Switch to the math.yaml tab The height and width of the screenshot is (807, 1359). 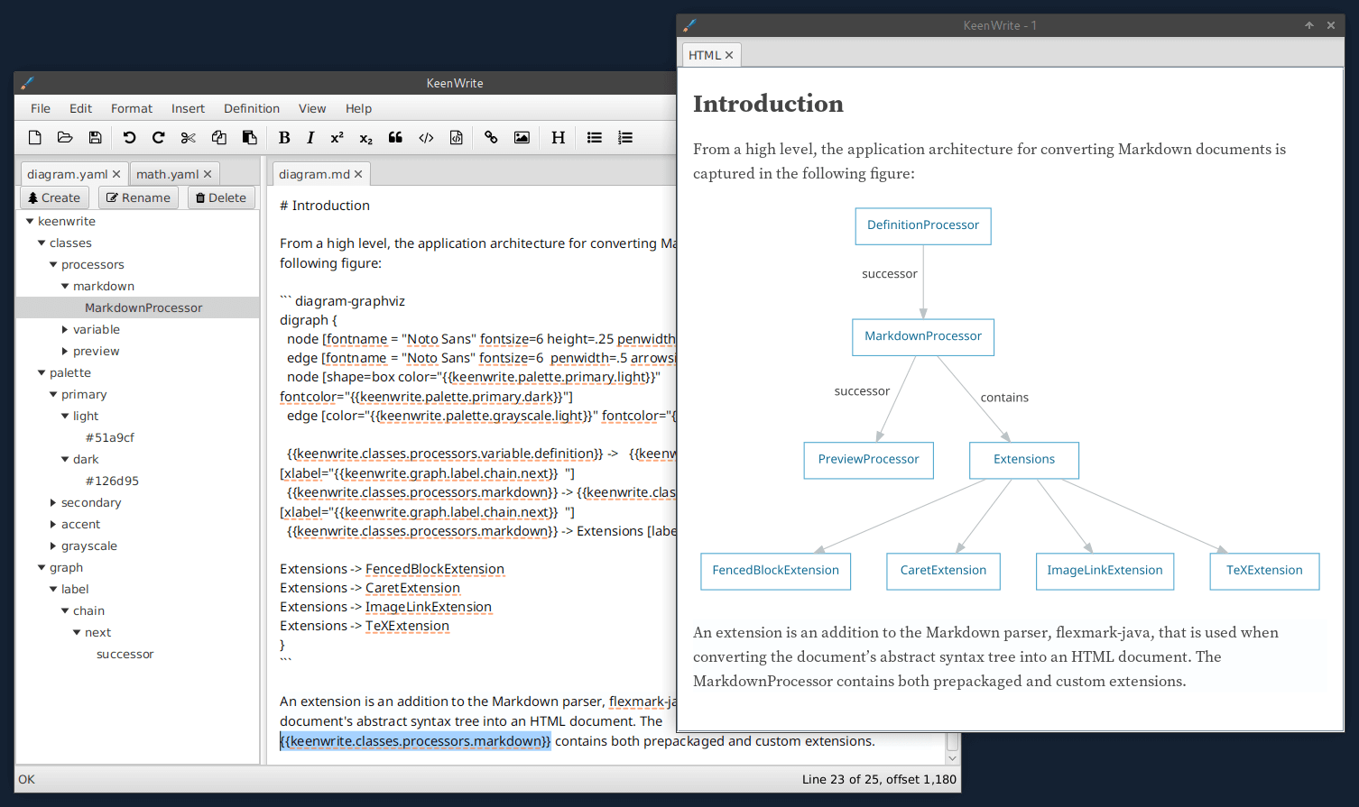[167, 173]
